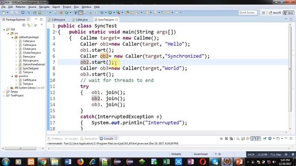Image resolution: width=296 pixels, height=166 pixels.
Task: Select MyLogin.java in Package Explorer
Action: click(31, 60)
